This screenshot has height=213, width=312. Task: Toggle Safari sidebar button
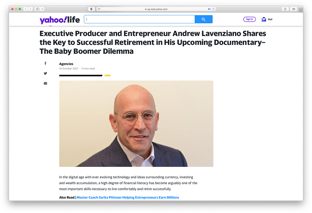tap(37, 9)
